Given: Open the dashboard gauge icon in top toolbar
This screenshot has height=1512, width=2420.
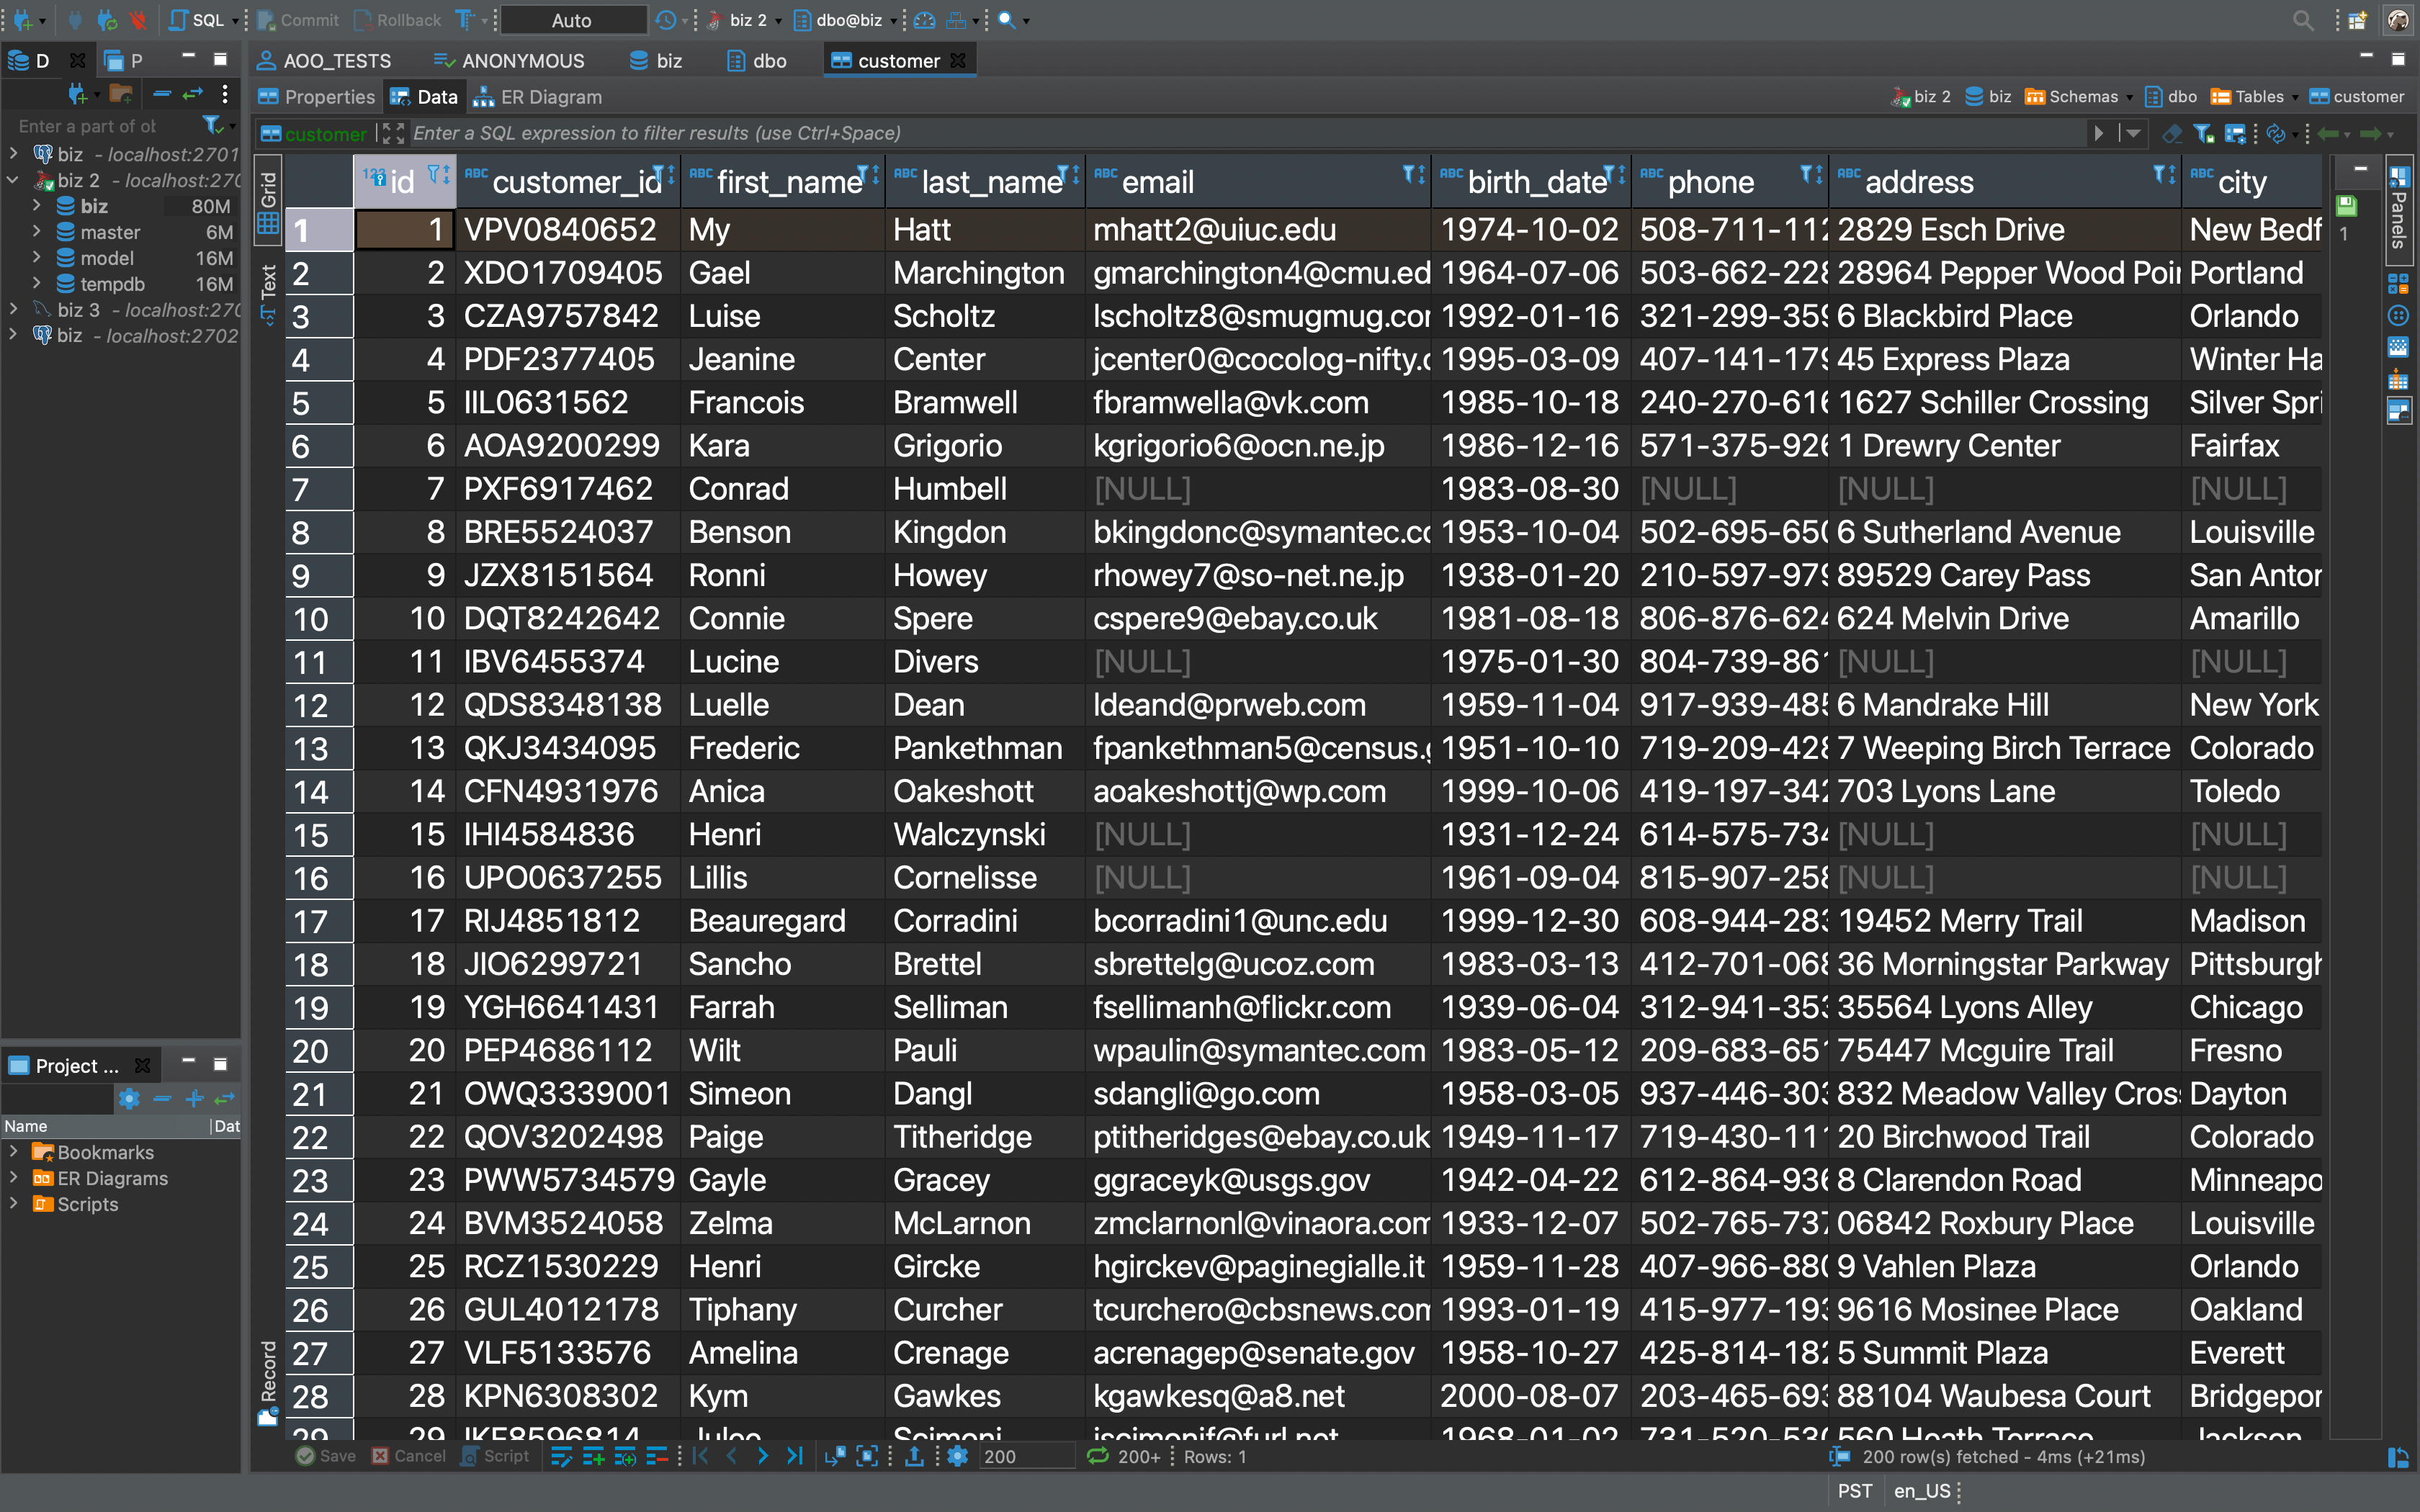Looking at the screenshot, I should (924, 19).
